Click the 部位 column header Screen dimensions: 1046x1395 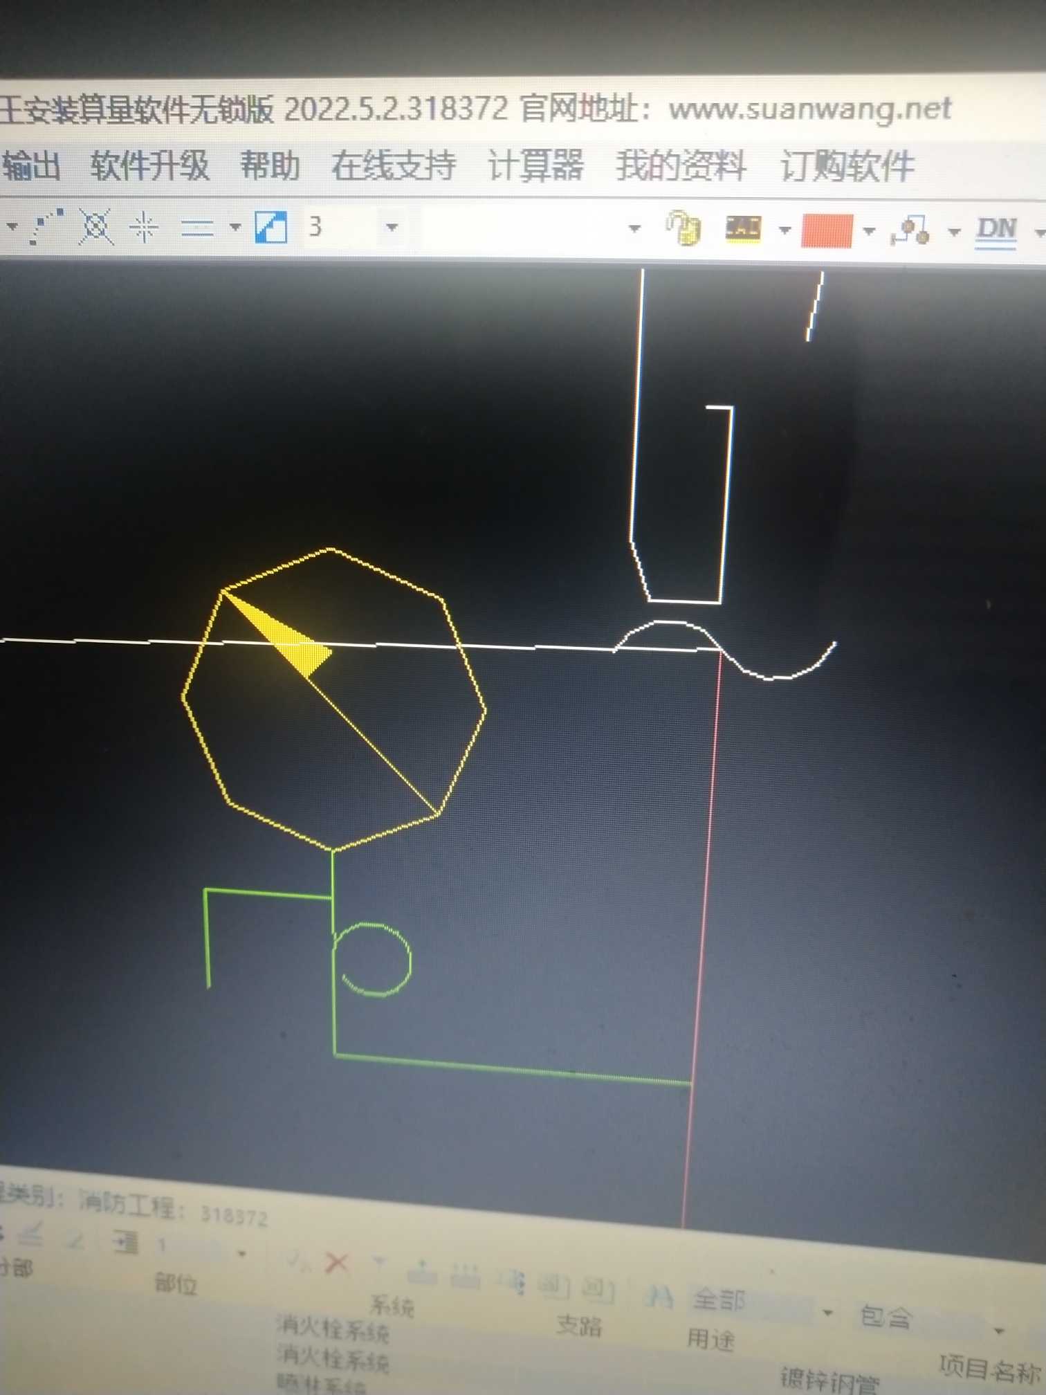(176, 1284)
